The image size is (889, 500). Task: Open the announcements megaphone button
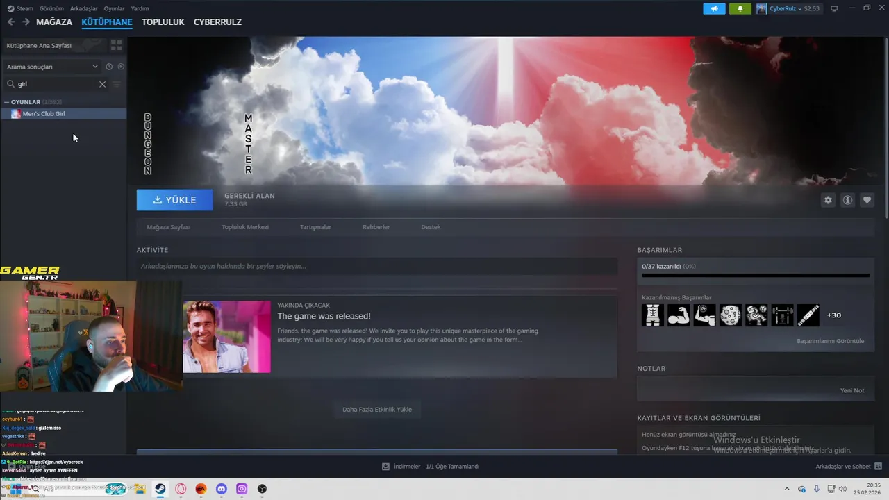pos(714,8)
